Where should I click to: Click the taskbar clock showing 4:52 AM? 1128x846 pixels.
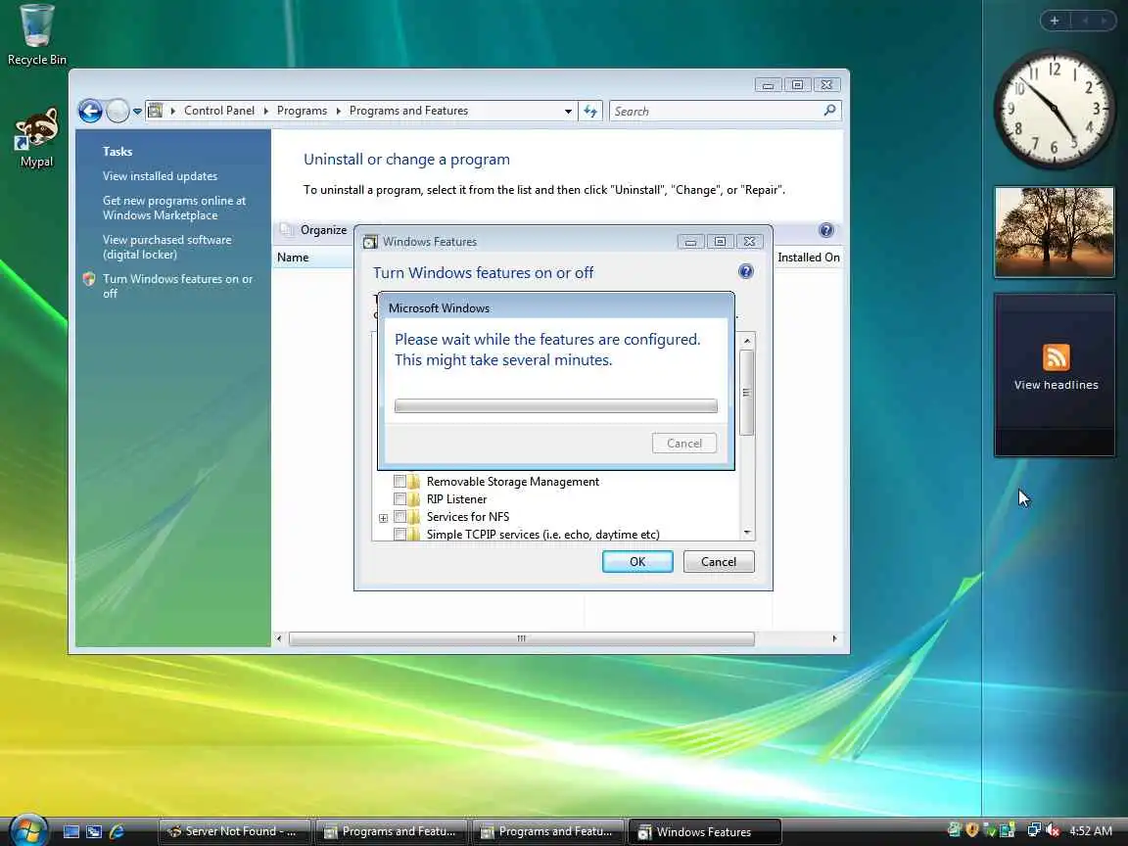[1091, 831]
